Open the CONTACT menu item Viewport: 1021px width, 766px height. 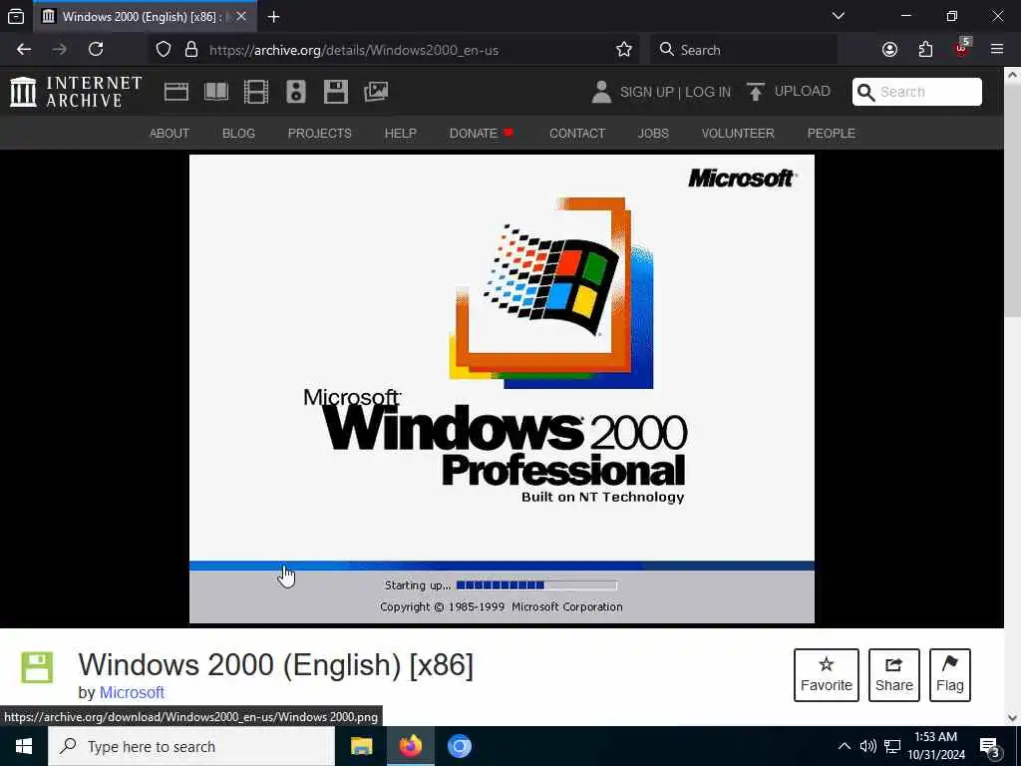coord(577,133)
